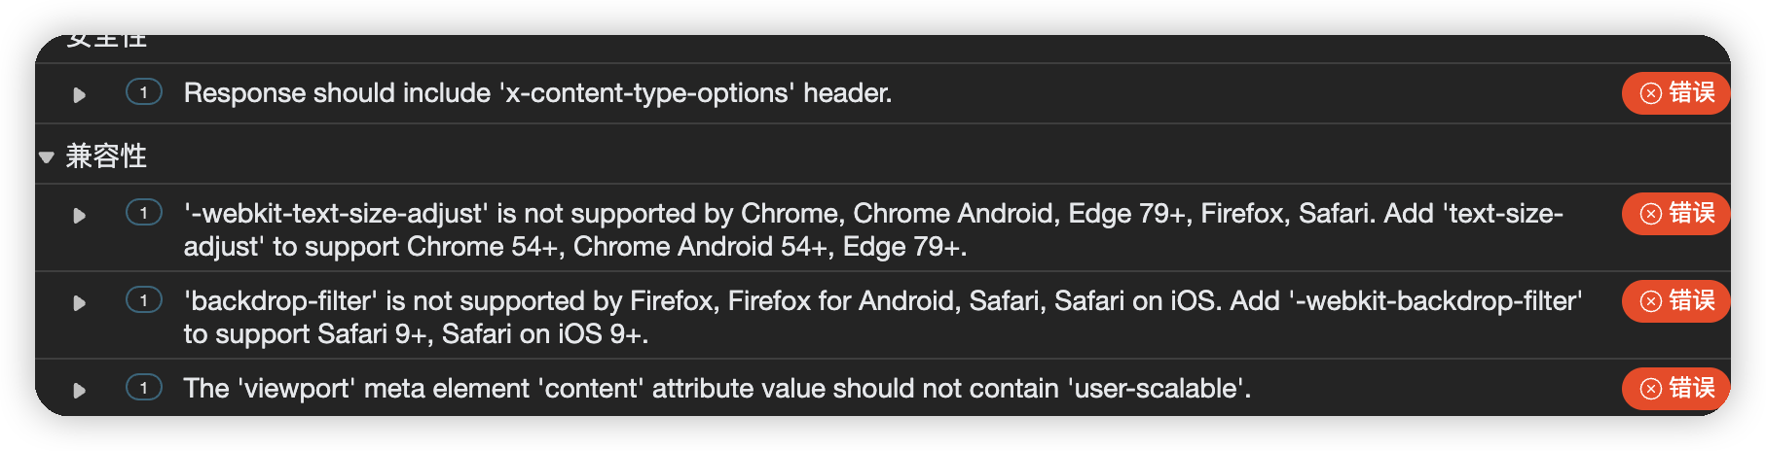
Task: Click error badge for x-content-type-options row
Action: tap(1675, 93)
